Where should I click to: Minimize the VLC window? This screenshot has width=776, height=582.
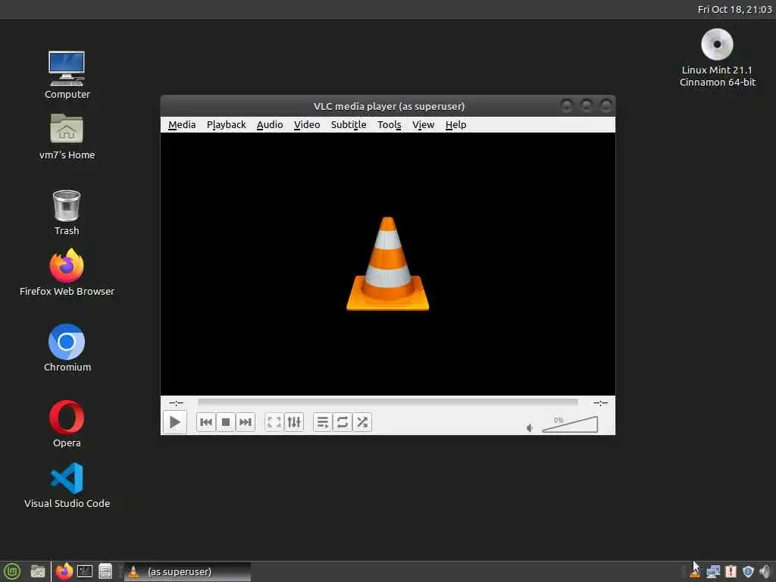pyautogui.click(x=567, y=105)
